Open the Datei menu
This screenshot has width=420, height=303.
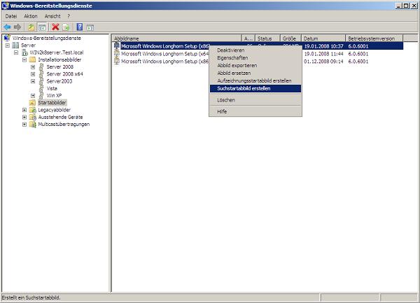(11, 16)
